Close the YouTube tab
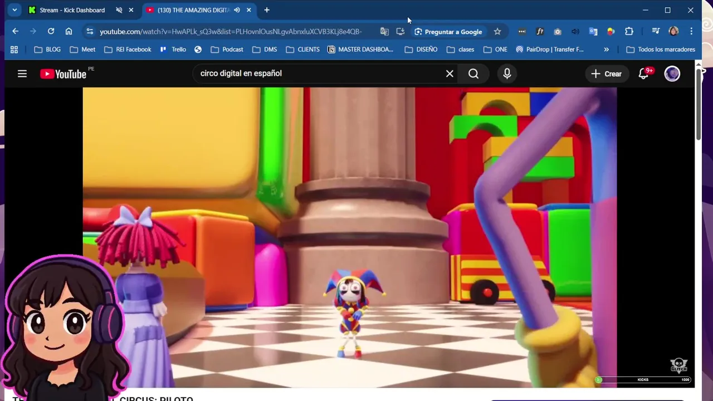 coord(249,10)
